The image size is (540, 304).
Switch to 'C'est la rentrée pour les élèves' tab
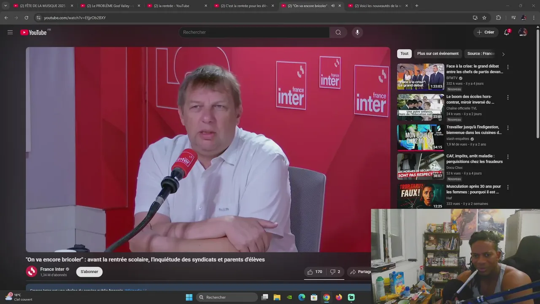[x=244, y=6]
